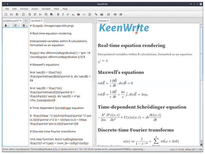Click the preview vertical scrollbar thumb
This screenshot has height=154, width=205.
[x=201, y=53]
